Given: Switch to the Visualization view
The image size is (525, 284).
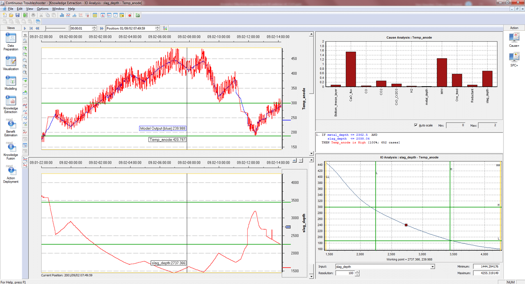Looking at the screenshot, I should 11,62.
